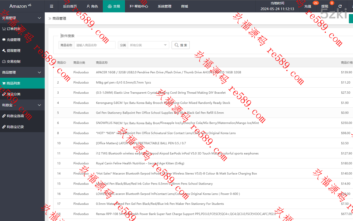Go to 充值管理 in the sidebar
353x221 pixels.
click(x=14, y=40)
